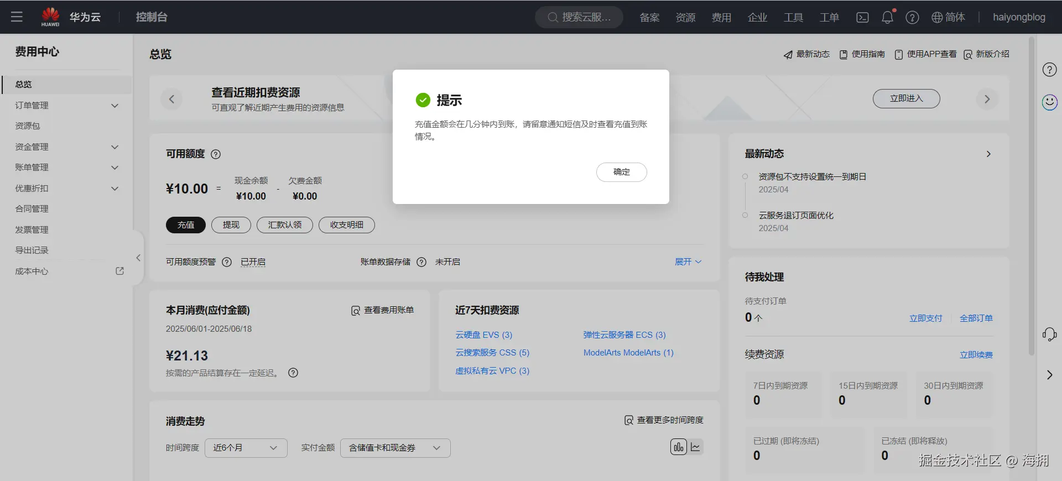Expand details with 展开
Image resolution: width=1062 pixels, height=481 pixels.
coord(688,262)
